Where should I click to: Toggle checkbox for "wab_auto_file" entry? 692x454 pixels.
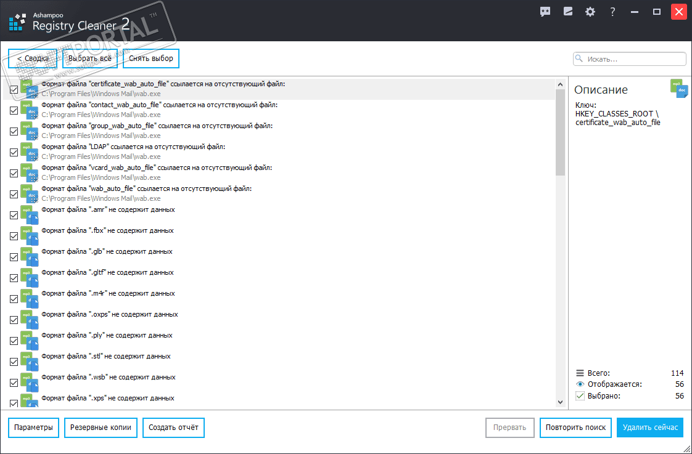(14, 195)
